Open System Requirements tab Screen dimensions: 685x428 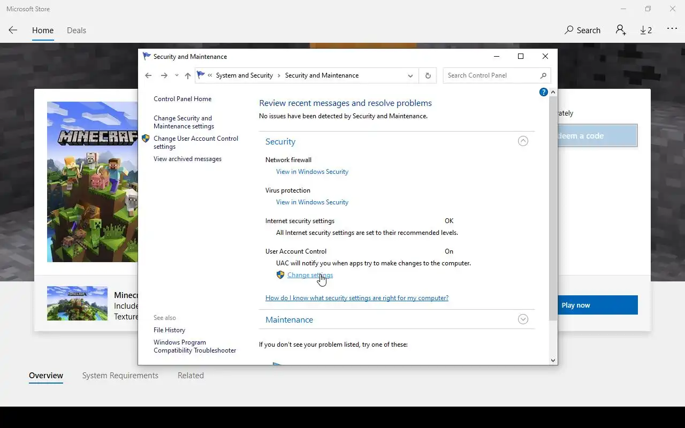[x=120, y=376]
